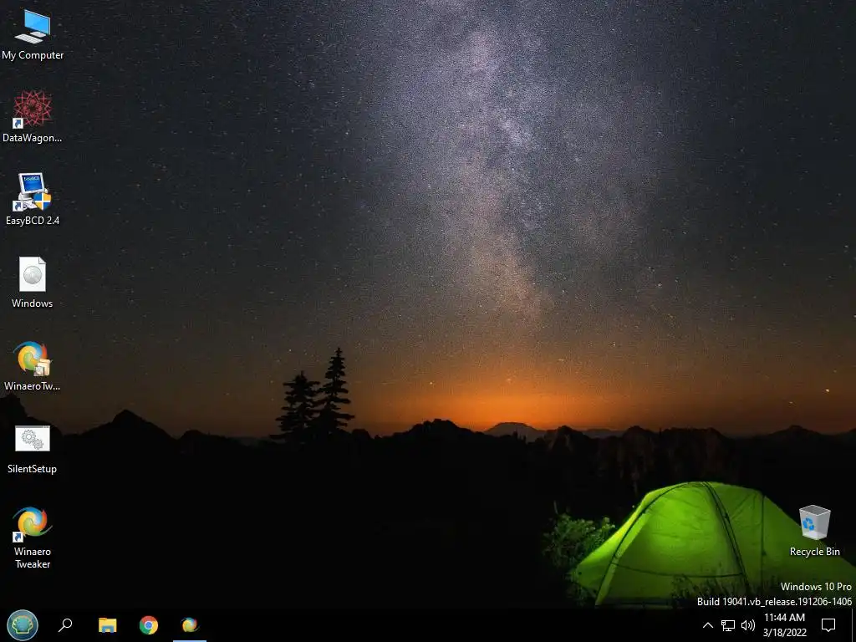Select the SilentSetup file icon
Screen dimensions: 856x642
click(x=33, y=448)
